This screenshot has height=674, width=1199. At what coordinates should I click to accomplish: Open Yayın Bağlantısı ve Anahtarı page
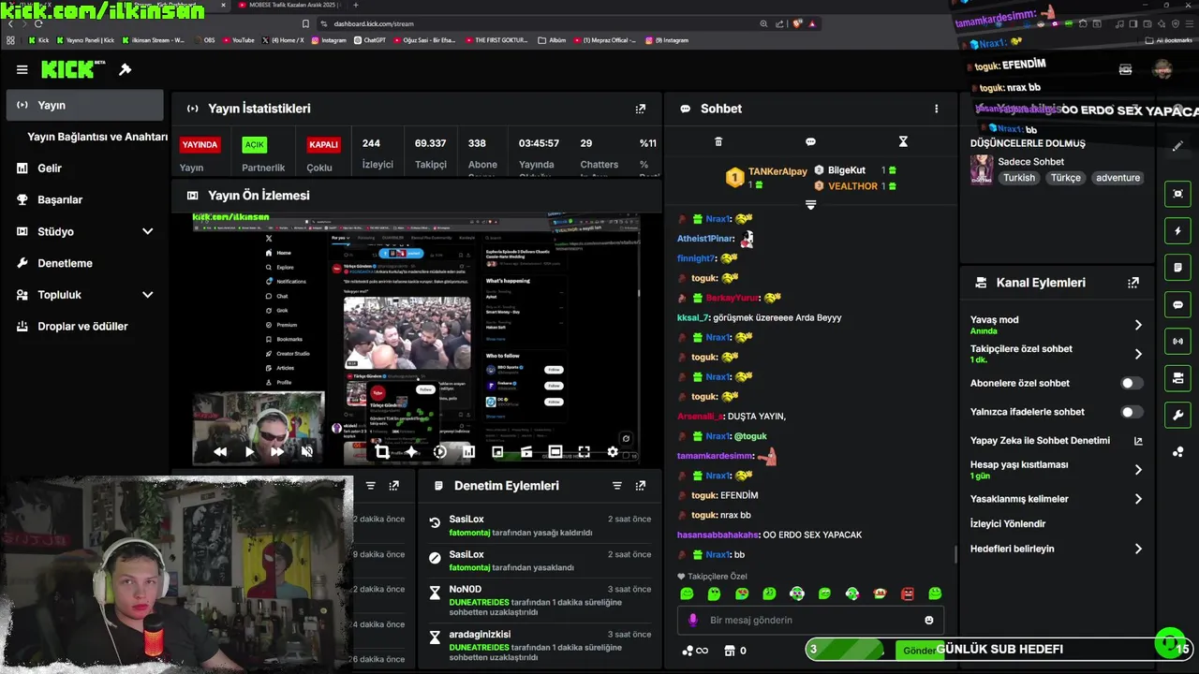[x=97, y=137]
